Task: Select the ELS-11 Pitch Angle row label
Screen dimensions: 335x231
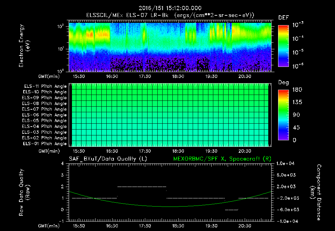Action: tap(45, 86)
